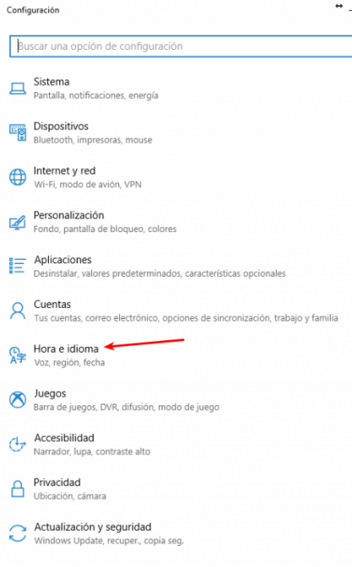
Task: Go to Juegos settings text
Action: 50,394
